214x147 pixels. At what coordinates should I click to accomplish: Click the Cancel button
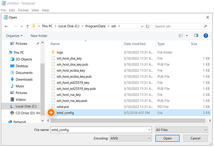pos(195,138)
